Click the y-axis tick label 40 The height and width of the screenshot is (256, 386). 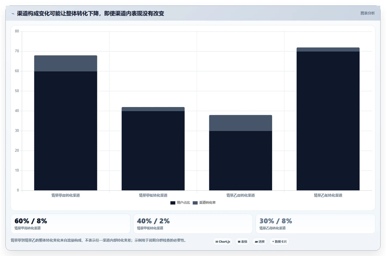(17, 111)
